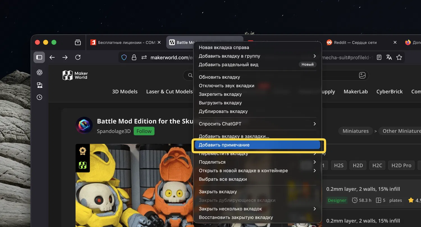The height and width of the screenshot is (227, 421).
Task: Bookmark this page with the star icon
Action: [399, 57]
